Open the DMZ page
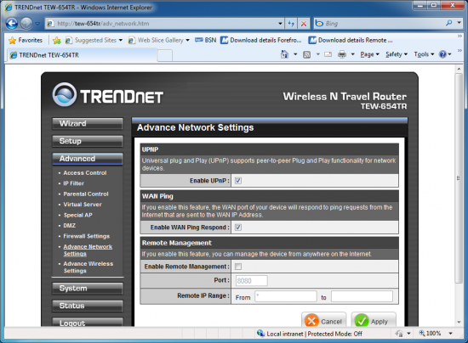This screenshot has width=468, height=343. coord(69,226)
